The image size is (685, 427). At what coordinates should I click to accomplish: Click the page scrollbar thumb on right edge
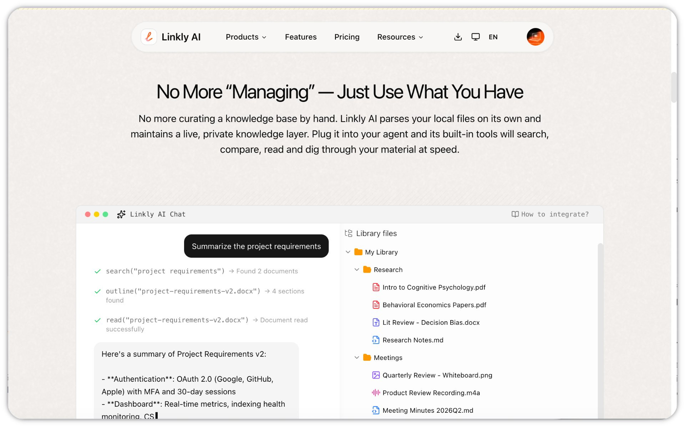coord(674,87)
